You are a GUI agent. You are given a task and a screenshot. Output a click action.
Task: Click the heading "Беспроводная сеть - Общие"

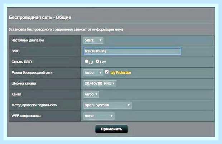pos(40,18)
